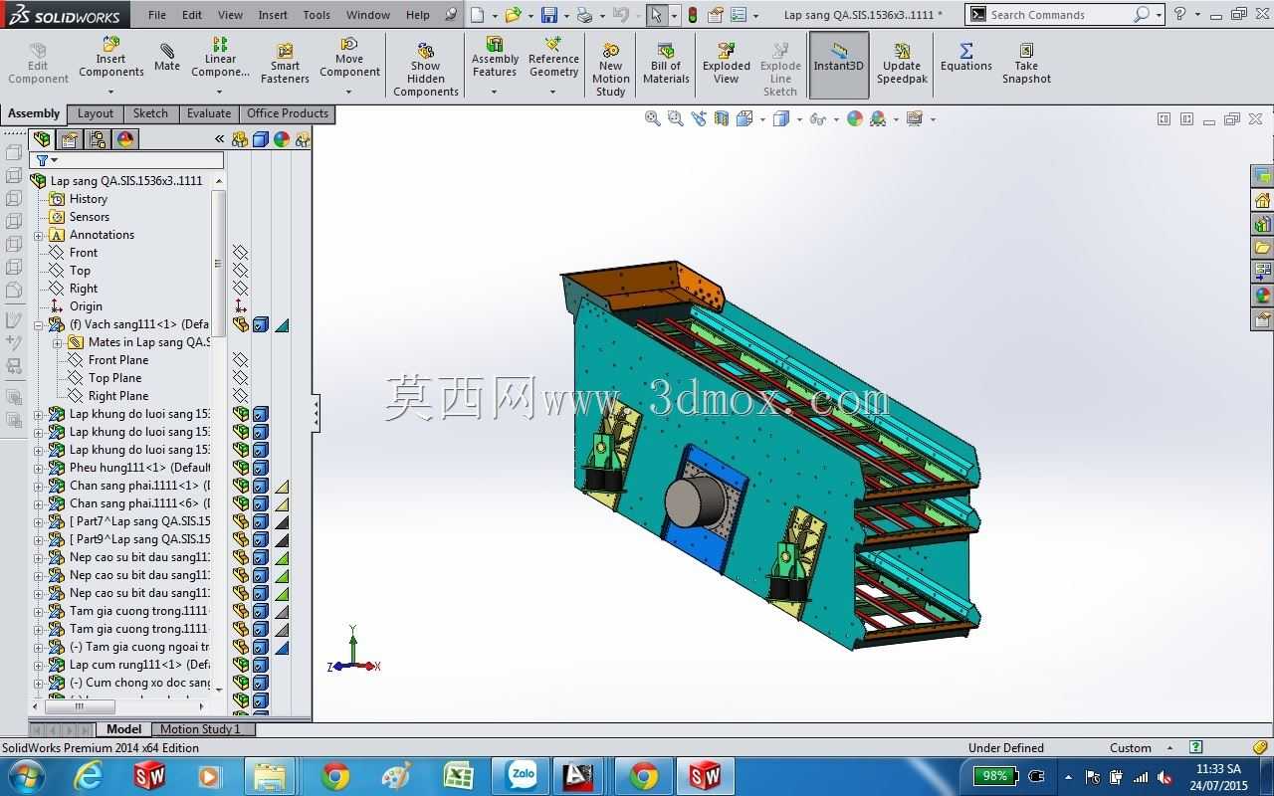Collapse the (f) Vach sang111<1> node
The height and width of the screenshot is (796, 1274).
click(x=39, y=324)
